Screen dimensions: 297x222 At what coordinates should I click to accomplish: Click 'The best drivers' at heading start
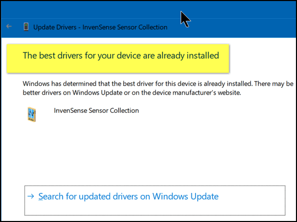click(49, 56)
